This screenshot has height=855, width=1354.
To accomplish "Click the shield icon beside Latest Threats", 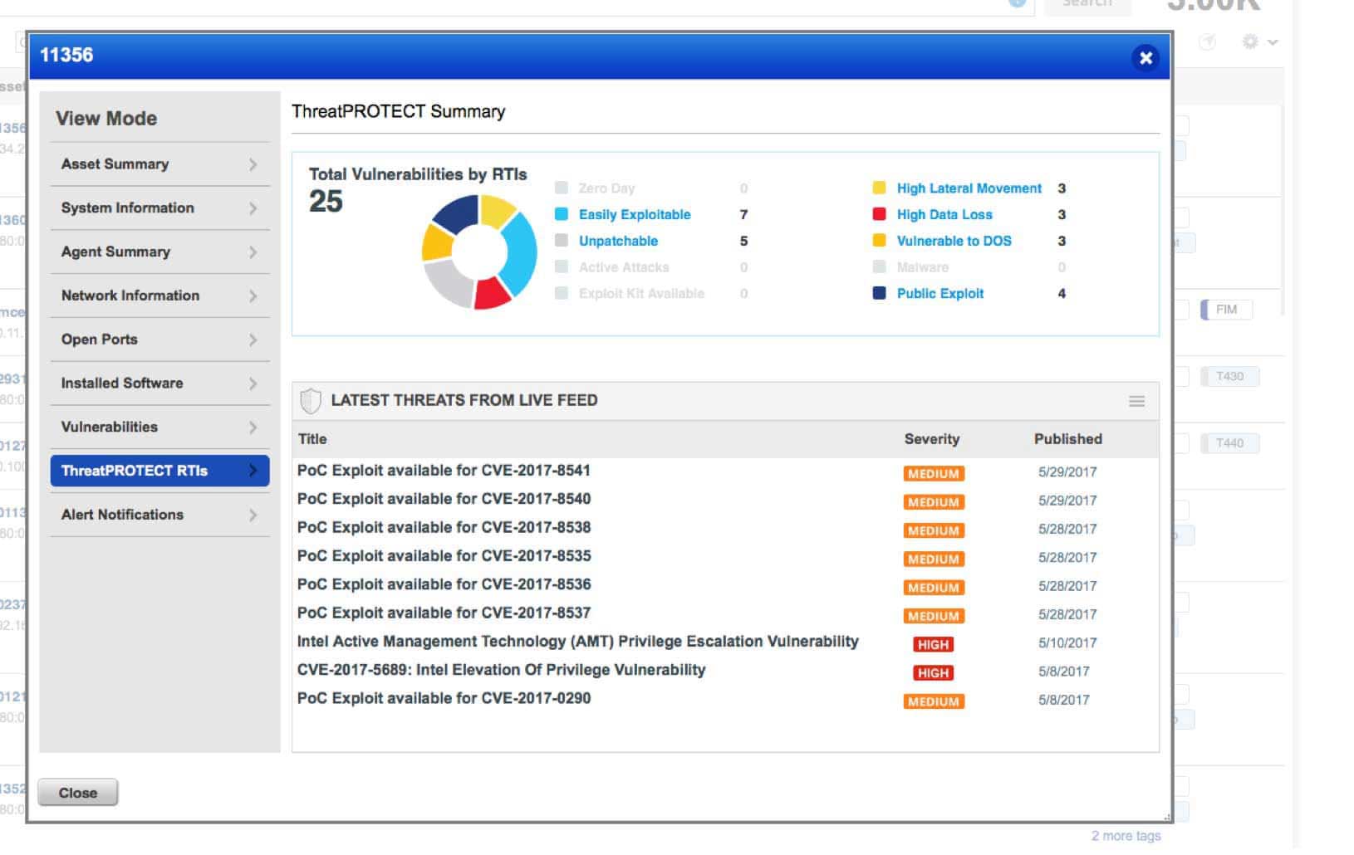I will (310, 401).
